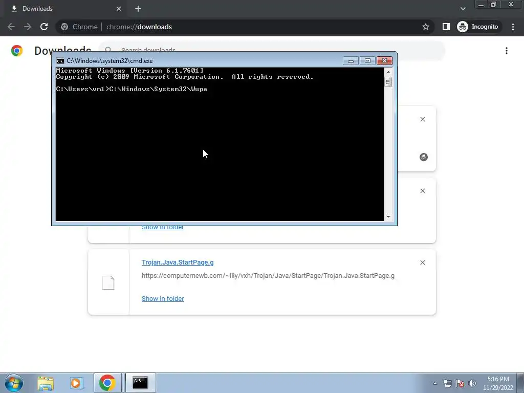Open the Windows Start menu
The width and height of the screenshot is (524, 393).
click(14, 383)
